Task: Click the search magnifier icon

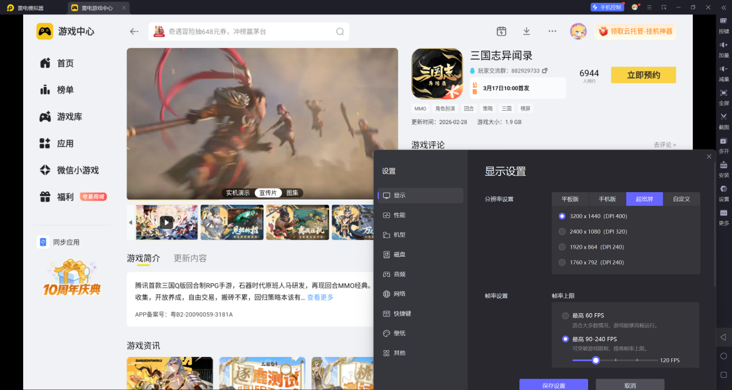Action: point(340,32)
